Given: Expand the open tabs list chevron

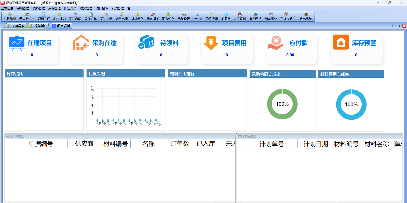Looking at the screenshot, I should [400, 26].
